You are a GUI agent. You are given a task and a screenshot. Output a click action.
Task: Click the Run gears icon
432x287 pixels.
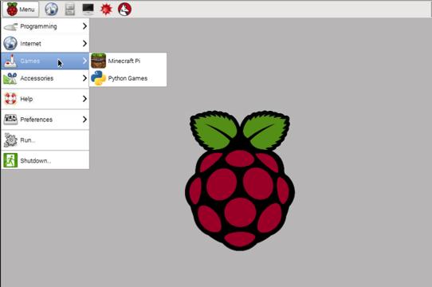(10, 140)
